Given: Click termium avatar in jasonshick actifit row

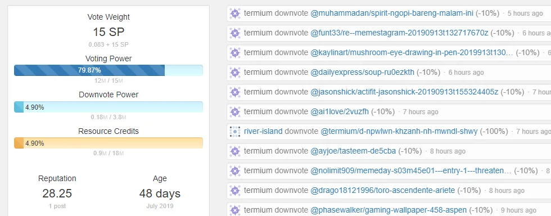Looking at the screenshot, I should coord(235,92).
